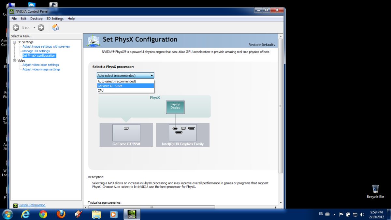This screenshot has width=391, height=220.
Task: Click the Forward arrow button
Action: (x=41, y=28)
